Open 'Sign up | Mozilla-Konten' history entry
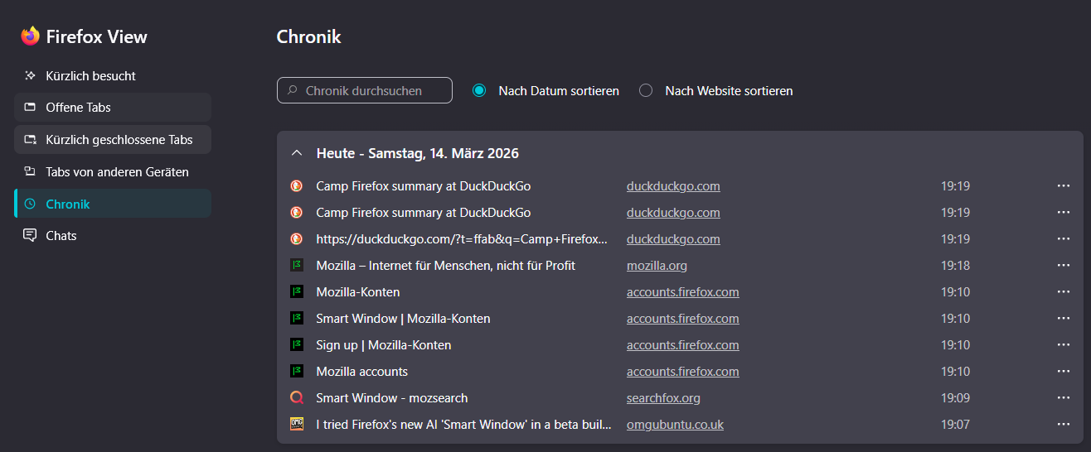The image size is (1091, 452). tap(384, 345)
